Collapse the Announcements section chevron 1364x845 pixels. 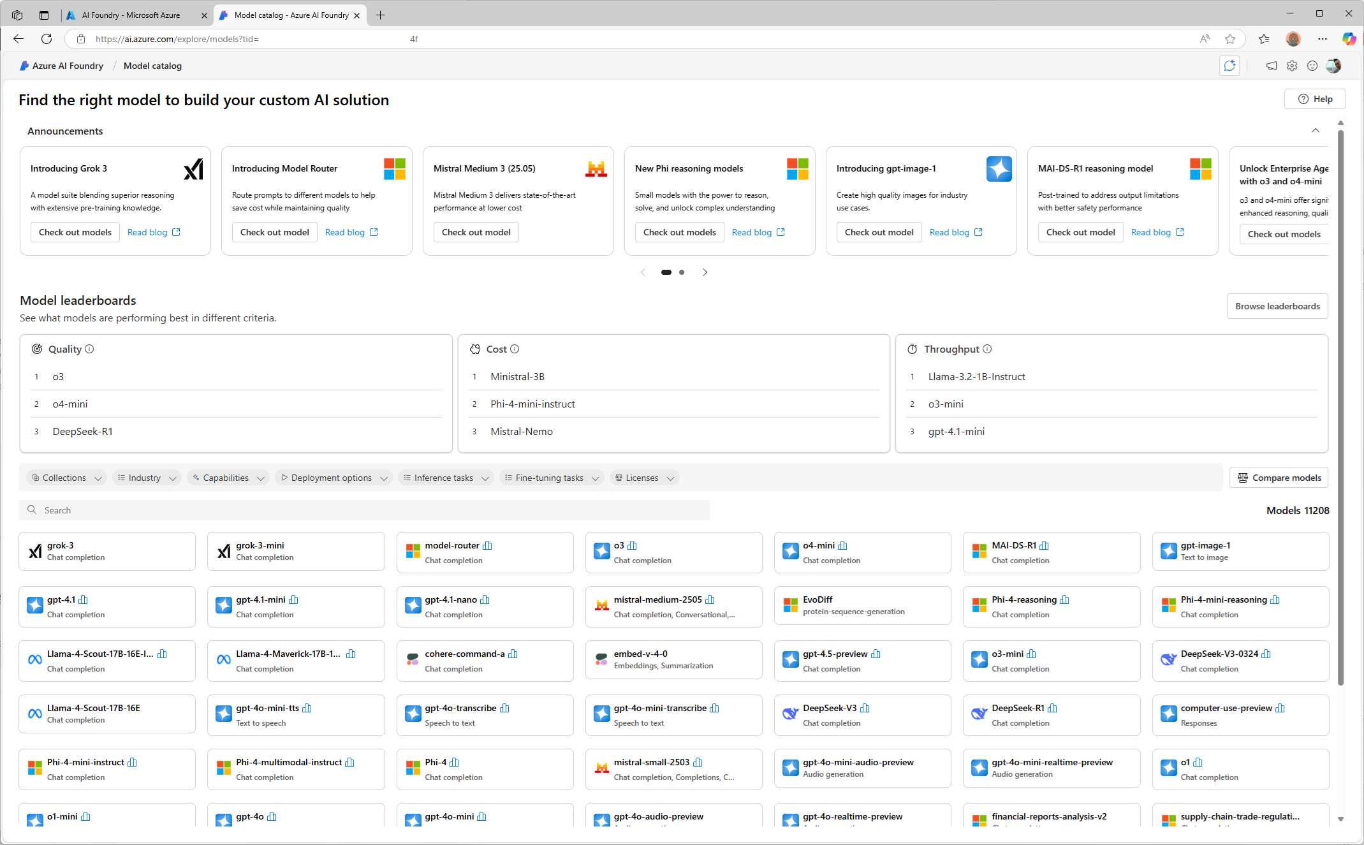click(1316, 131)
